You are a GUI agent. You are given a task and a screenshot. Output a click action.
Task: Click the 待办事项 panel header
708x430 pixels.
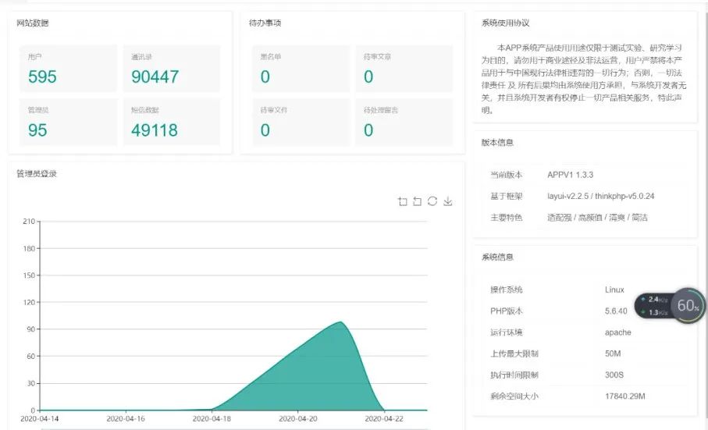tap(265, 23)
